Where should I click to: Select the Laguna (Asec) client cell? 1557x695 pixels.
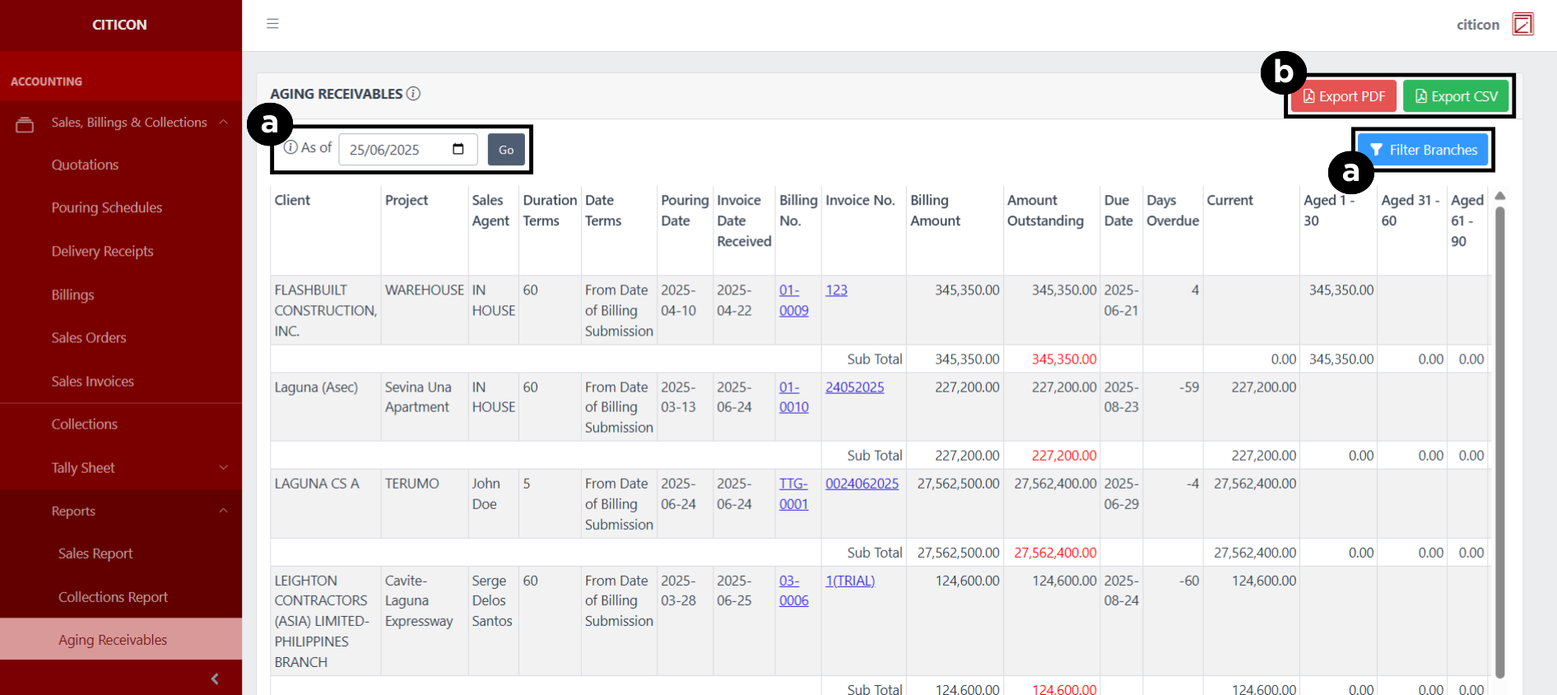click(x=325, y=407)
